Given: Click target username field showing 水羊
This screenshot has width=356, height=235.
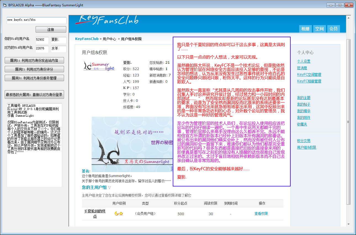Looking at the screenshot, I should [x=59, y=49].
